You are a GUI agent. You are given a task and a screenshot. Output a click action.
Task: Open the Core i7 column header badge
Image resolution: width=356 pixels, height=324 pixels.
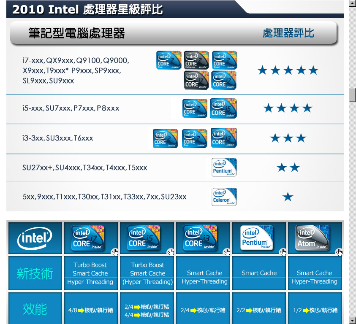click(x=88, y=238)
